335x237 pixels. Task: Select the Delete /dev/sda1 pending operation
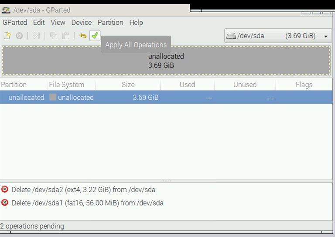click(x=87, y=203)
